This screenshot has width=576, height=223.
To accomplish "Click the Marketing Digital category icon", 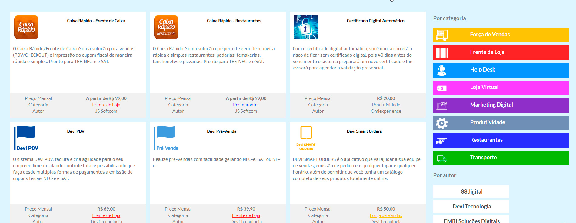I will [442, 105].
